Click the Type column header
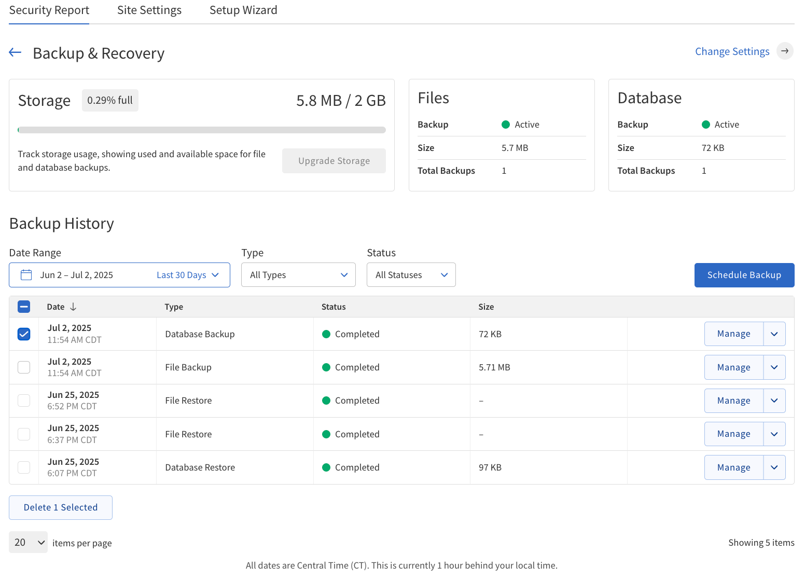805x580 pixels. coord(174,307)
